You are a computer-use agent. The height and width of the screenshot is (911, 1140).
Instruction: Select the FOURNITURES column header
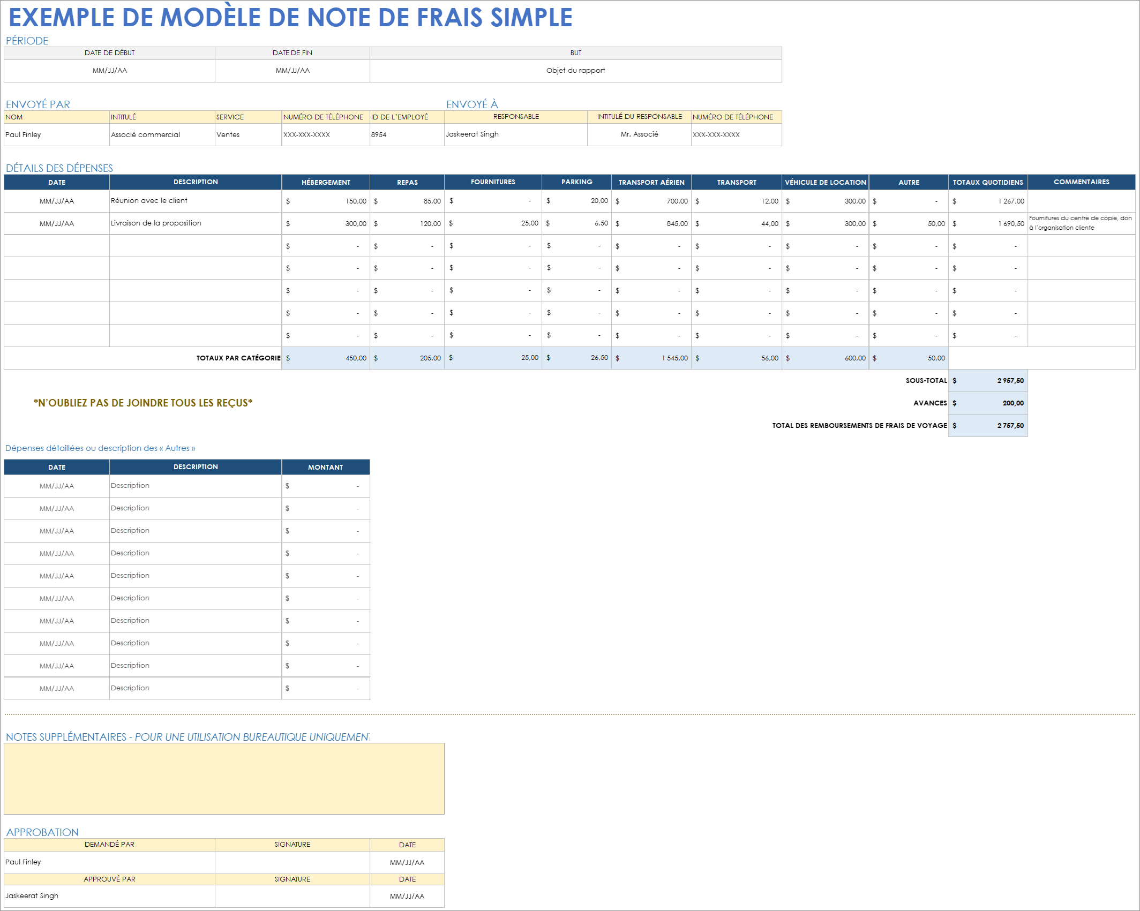(493, 182)
